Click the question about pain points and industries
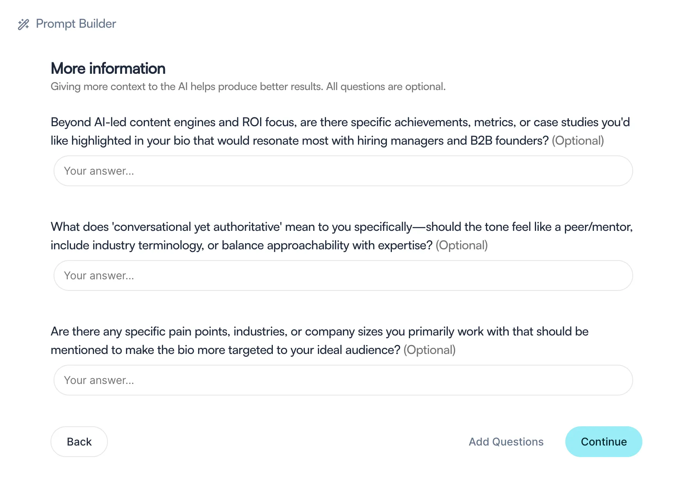This screenshot has width=679, height=504. coord(319,340)
